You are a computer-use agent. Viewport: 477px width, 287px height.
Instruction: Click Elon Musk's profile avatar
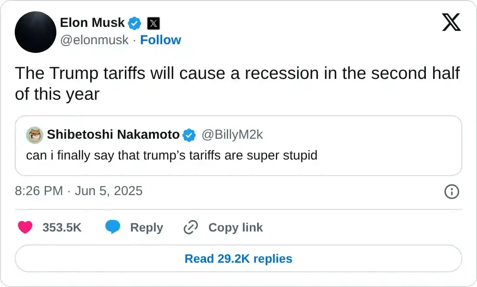coord(36,32)
